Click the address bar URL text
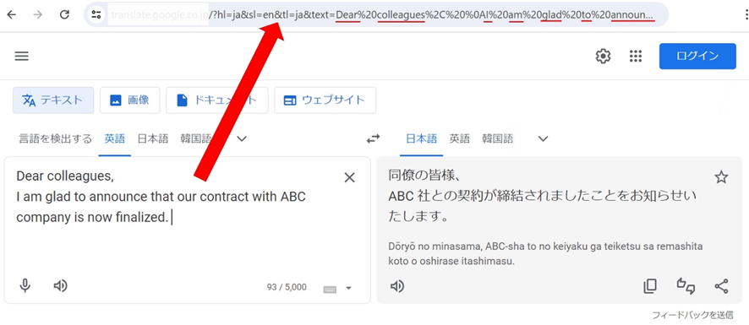749x325 pixels. [x=382, y=15]
